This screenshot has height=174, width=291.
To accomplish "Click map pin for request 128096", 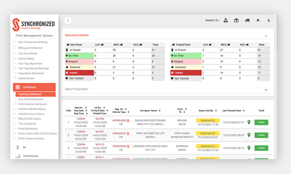I will 249,148.
